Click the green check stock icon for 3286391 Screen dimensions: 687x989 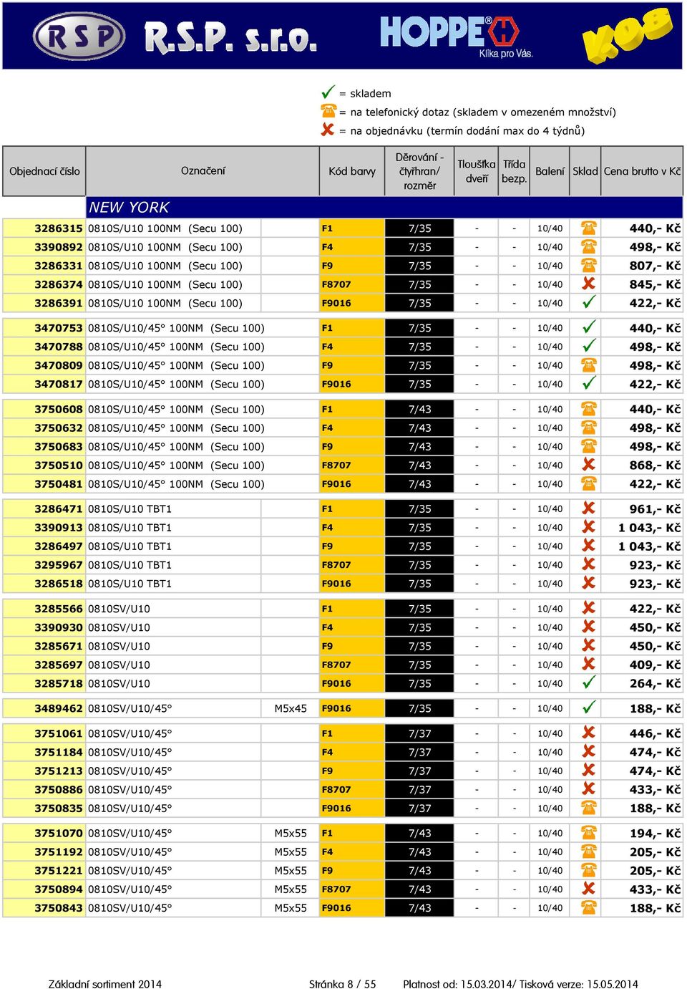point(588,302)
